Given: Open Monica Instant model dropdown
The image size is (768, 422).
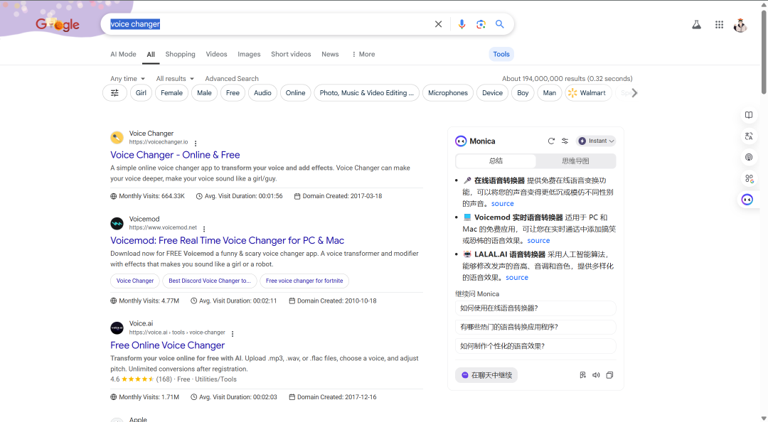Looking at the screenshot, I should click(x=596, y=141).
